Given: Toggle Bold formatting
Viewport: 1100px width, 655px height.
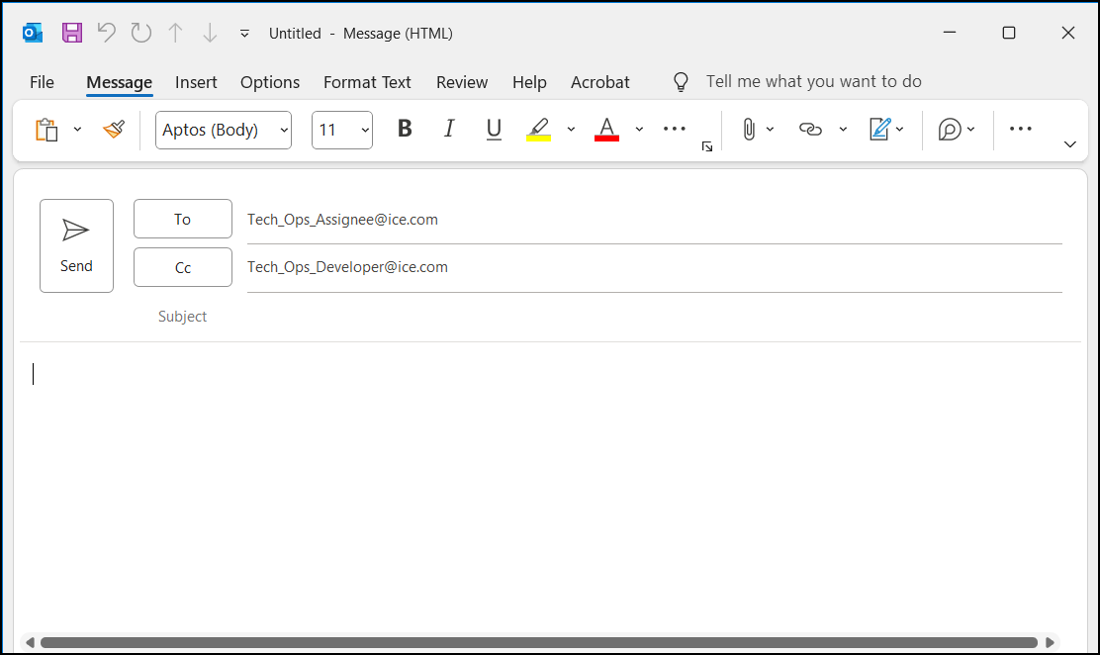Looking at the screenshot, I should tap(404, 130).
